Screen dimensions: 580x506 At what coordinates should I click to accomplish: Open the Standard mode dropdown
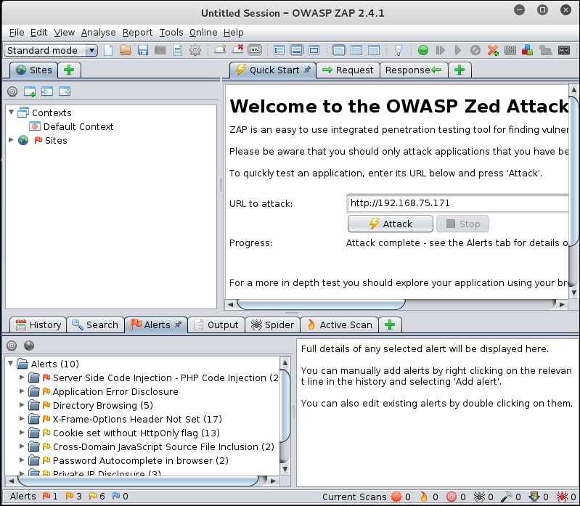coord(51,50)
